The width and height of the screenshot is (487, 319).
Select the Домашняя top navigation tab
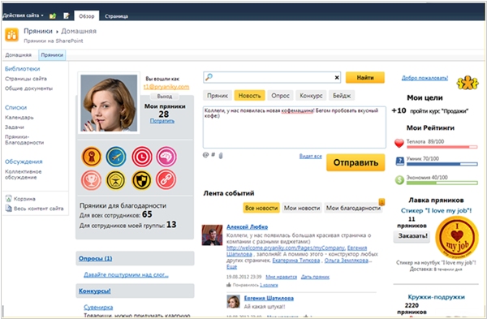tap(19, 55)
